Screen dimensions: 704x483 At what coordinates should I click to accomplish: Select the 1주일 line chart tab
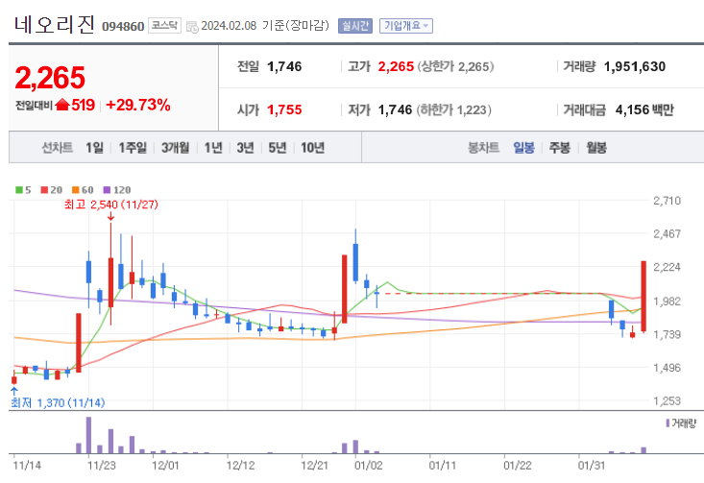133,147
